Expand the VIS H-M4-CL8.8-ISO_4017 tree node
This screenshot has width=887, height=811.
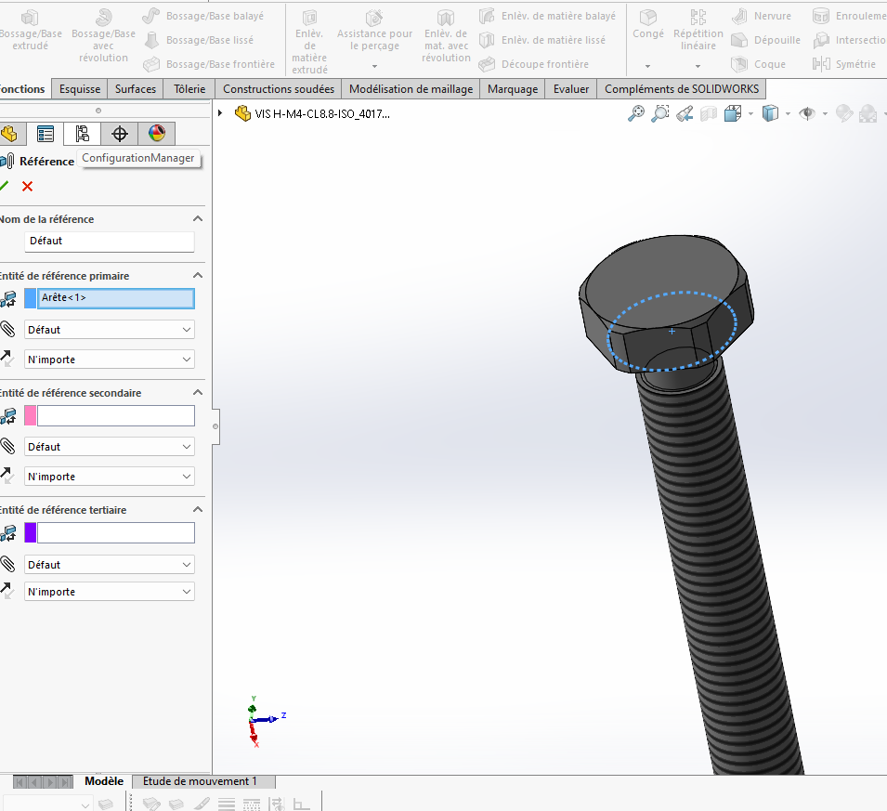(220, 113)
